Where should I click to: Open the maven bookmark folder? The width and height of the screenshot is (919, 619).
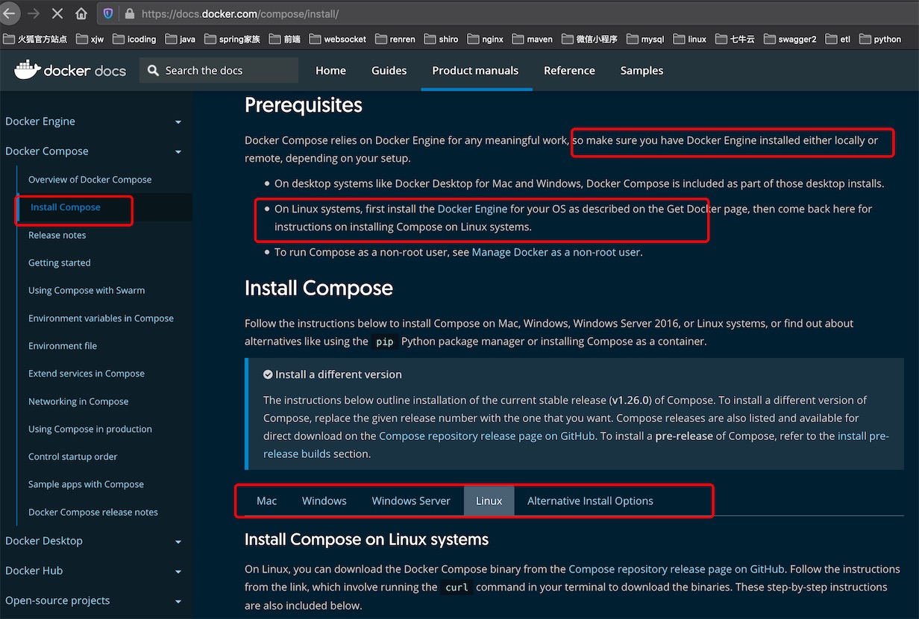[532, 39]
